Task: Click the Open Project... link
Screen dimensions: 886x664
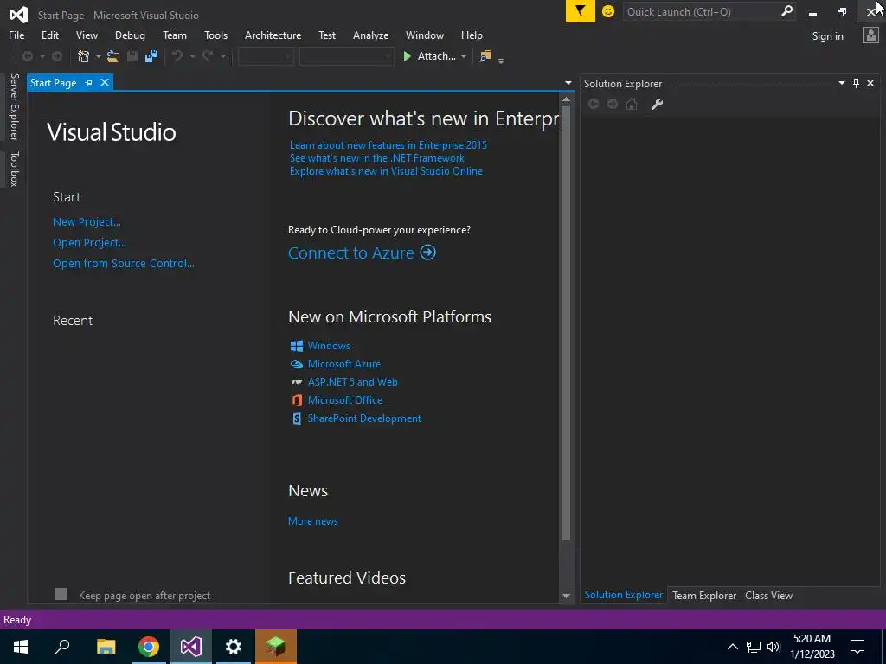Action: click(x=89, y=243)
